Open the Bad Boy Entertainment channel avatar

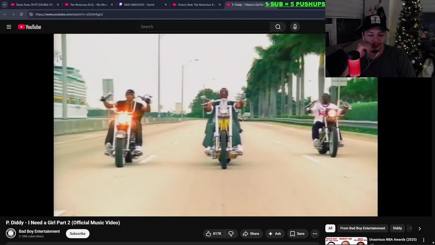pos(11,233)
